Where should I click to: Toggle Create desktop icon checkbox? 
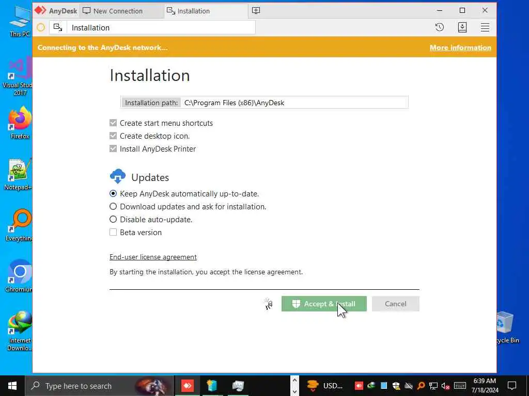click(x=113, y=136)
